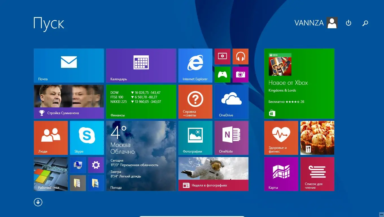
Task: Open the Справка+советы tile
Action: pyautogui.click(x=195, y=101)
